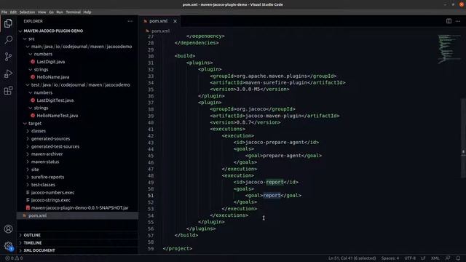This screenshot has width=466, height=262.
Task: Expand generated-test-sources folder
Action: [x=55, y=146]
